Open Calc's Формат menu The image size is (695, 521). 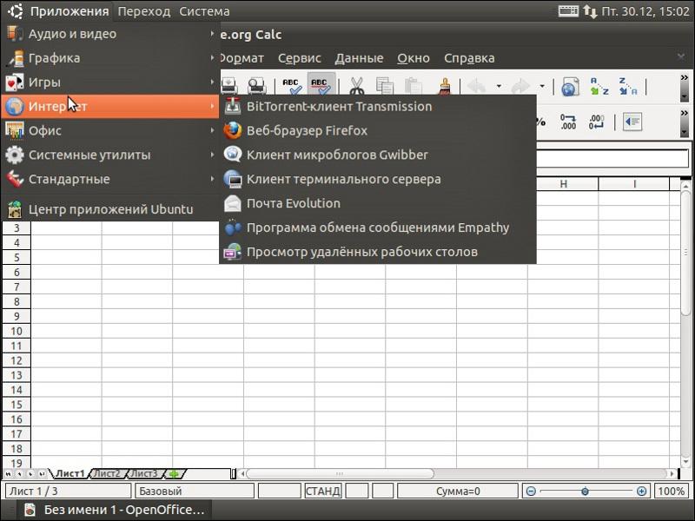[x=242, y=58]
